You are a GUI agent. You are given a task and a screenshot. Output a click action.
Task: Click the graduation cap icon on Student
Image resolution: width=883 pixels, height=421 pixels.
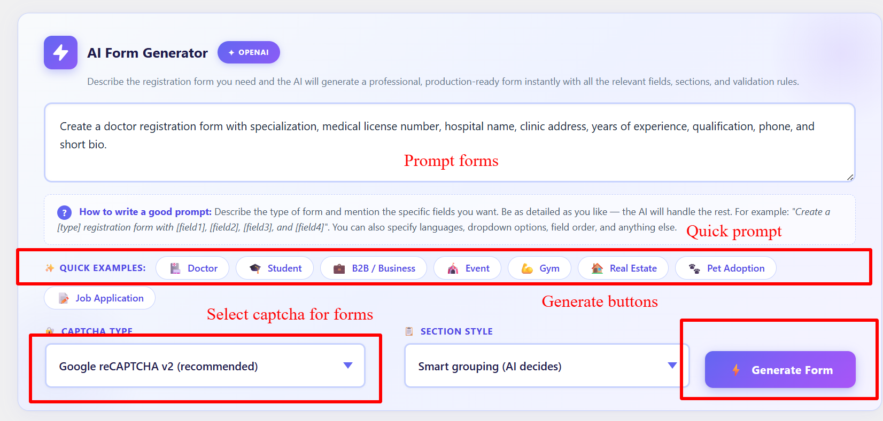click(x=255, y=268)
